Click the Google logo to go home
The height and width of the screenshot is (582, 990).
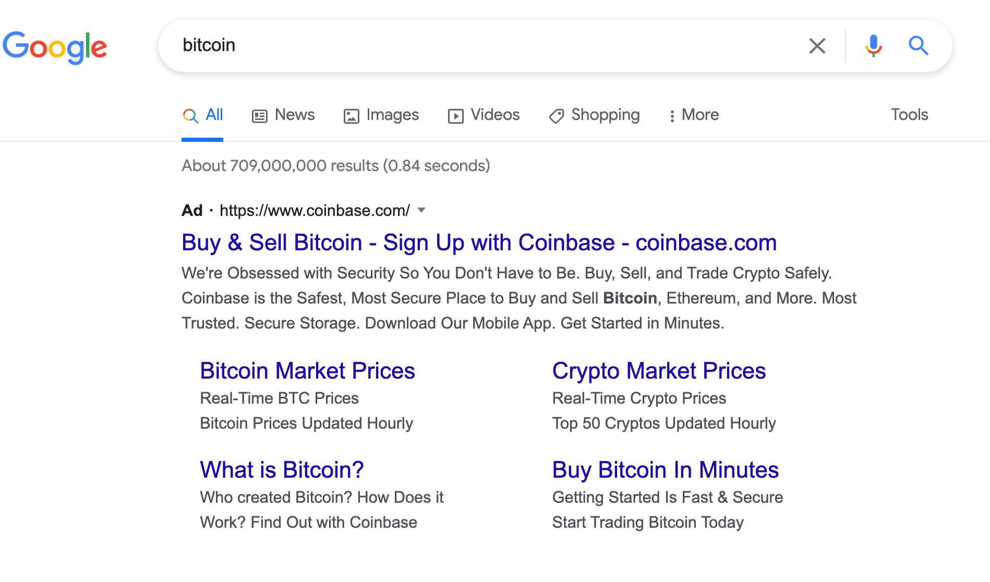(55, 47)
